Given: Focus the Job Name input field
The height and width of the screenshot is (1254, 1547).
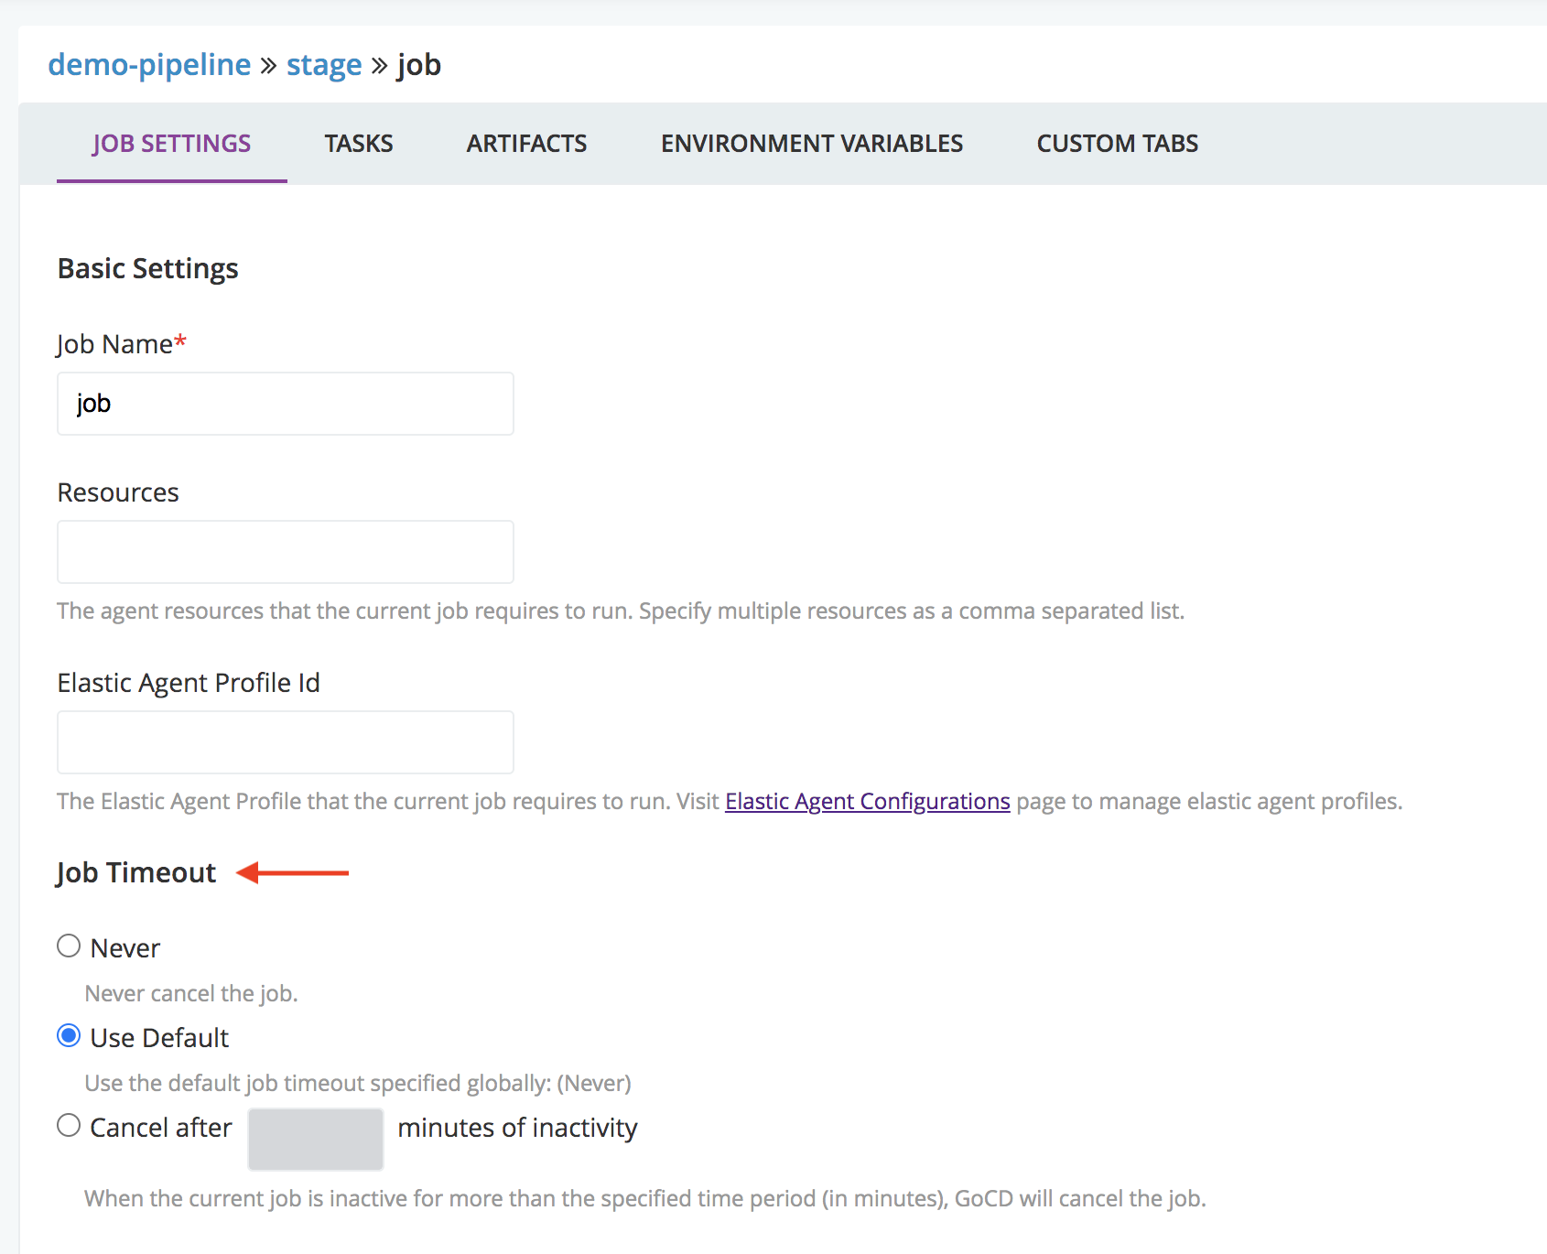Looking at the screenshot, I should 286,404.
